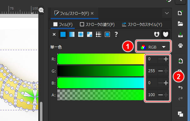The image size is (190, 121).
Task: Increase the B value with plus
Action: tap(166, 83)
